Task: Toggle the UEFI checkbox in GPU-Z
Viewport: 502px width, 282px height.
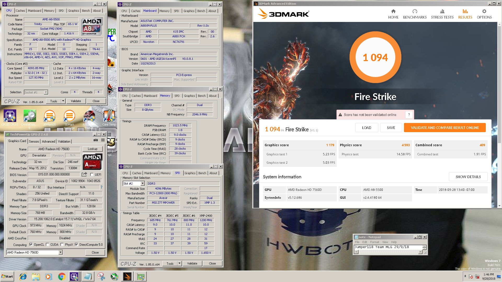Action: coord(92,174)
